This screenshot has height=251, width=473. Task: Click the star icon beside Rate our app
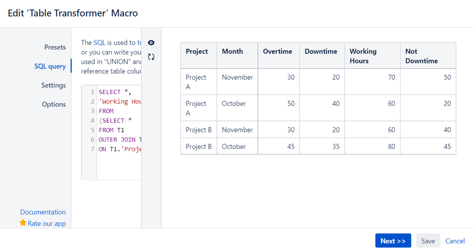23,223
